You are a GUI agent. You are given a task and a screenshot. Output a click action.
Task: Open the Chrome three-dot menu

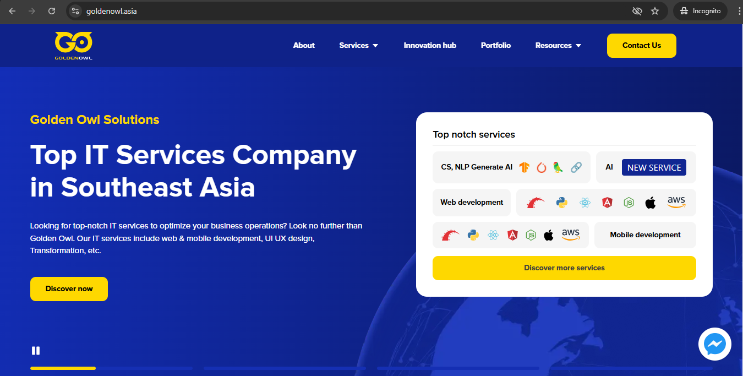pyautogui.click(x=739, y=11)
